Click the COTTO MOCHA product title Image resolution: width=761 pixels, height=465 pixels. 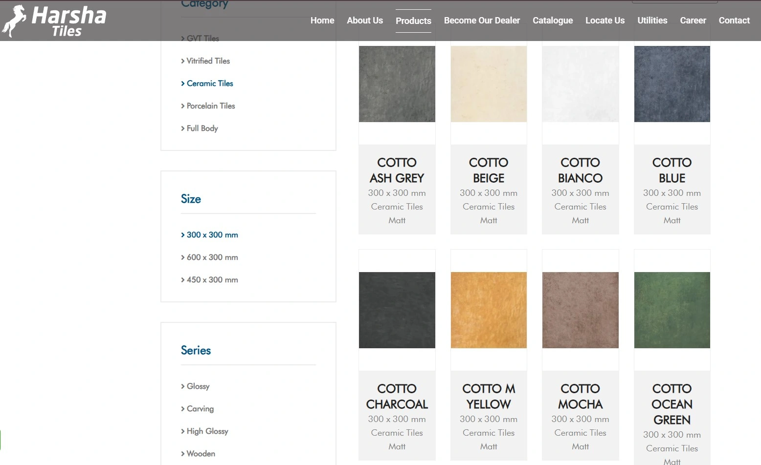(581, 397)
